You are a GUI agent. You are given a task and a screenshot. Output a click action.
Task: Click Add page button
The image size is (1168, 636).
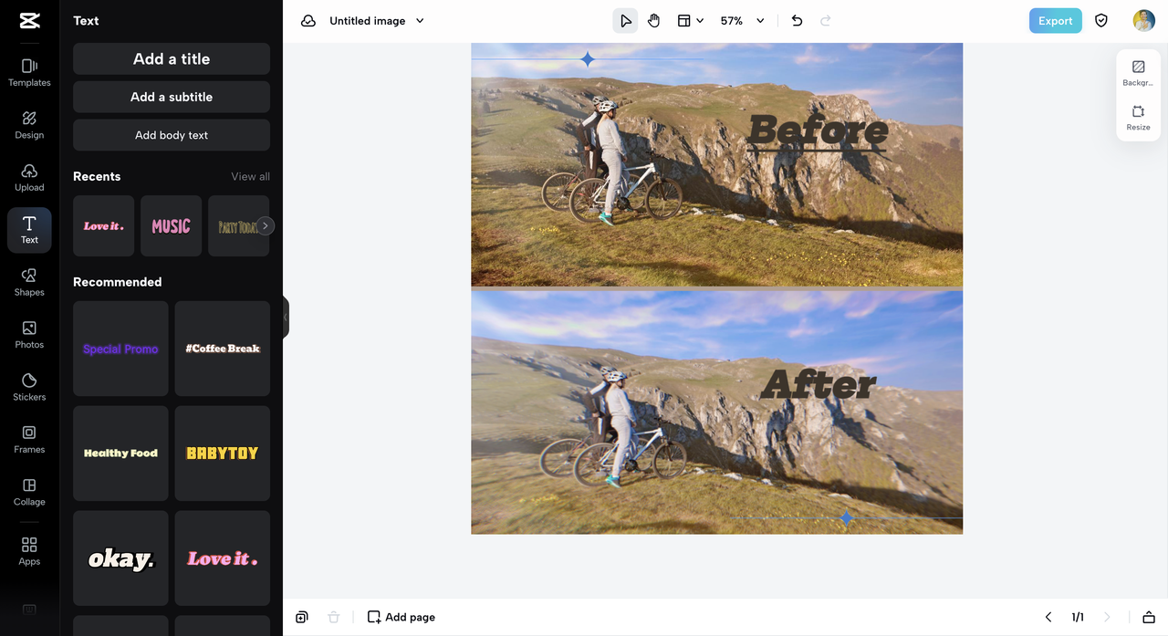[401, 617]
